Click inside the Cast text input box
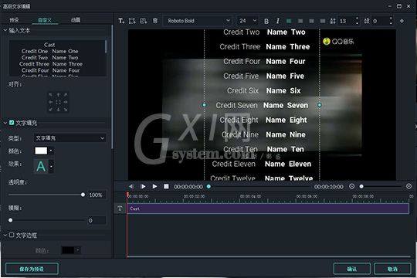The image size is (417, 278). coord(57,58)
